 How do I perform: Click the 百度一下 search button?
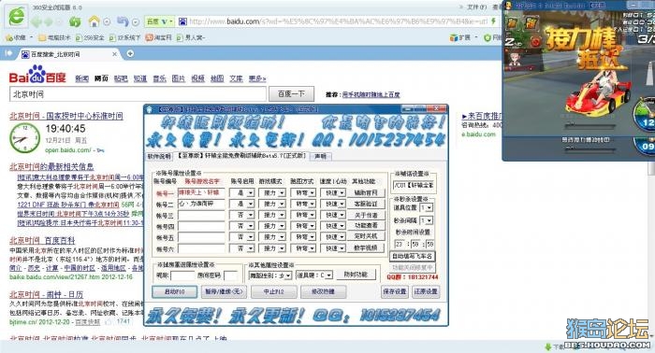point(291,93)
